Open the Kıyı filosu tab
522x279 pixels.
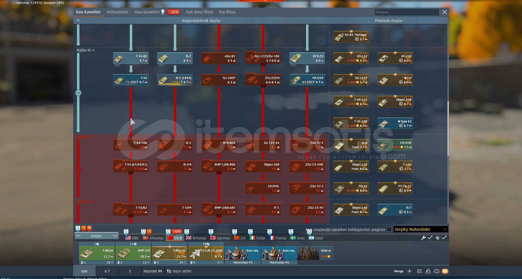coord(227,12)
